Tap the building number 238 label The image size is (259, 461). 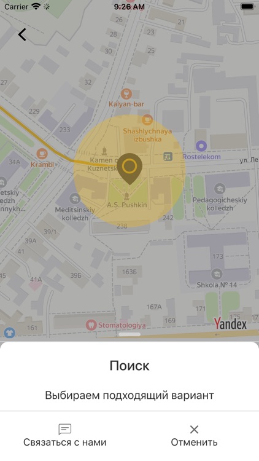coord(122,226)
